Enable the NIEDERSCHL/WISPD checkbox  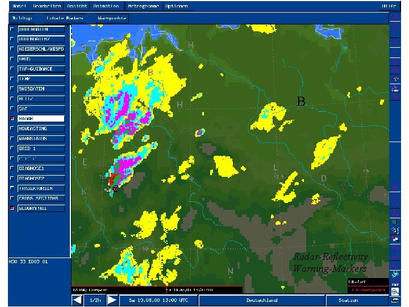(12, 49)
